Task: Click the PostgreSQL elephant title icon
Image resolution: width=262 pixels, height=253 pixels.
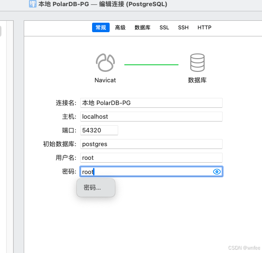Action: pos(33,4)
